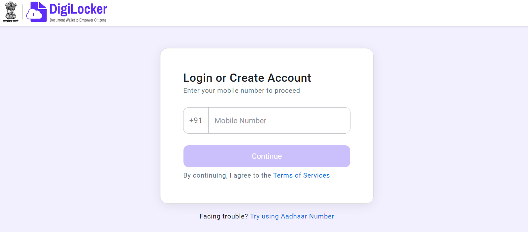Click the Facing trouble? text
The width and height of the screenshot is (528, 232).
[223, 216]
